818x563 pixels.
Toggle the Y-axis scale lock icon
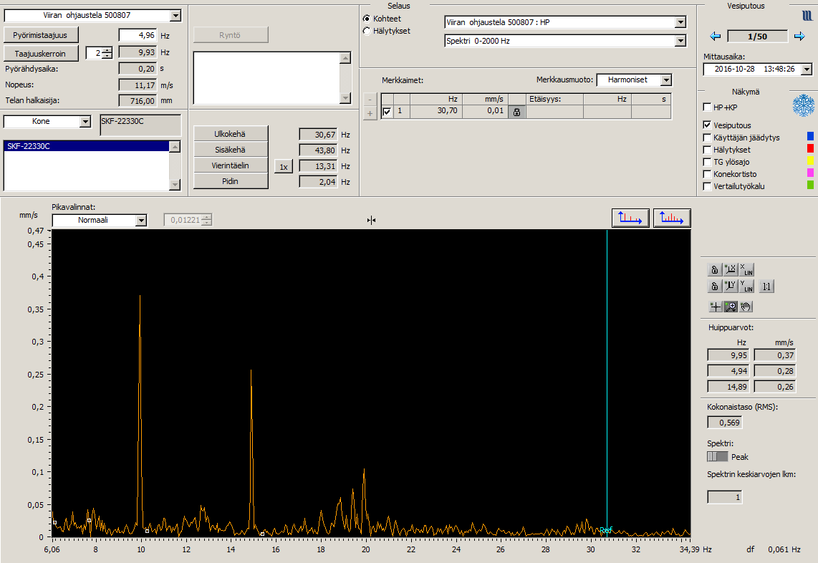[x=715, y=286]
